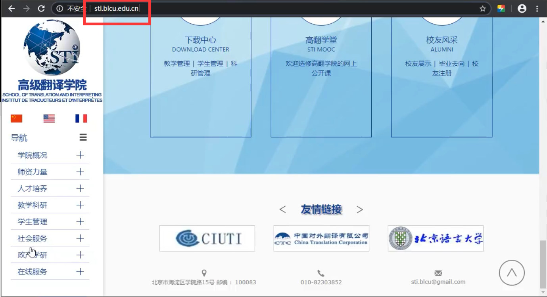Screen dimensions: 547x297
Task: Bookmark this page with star icon
Action: (x=482, y=8)
